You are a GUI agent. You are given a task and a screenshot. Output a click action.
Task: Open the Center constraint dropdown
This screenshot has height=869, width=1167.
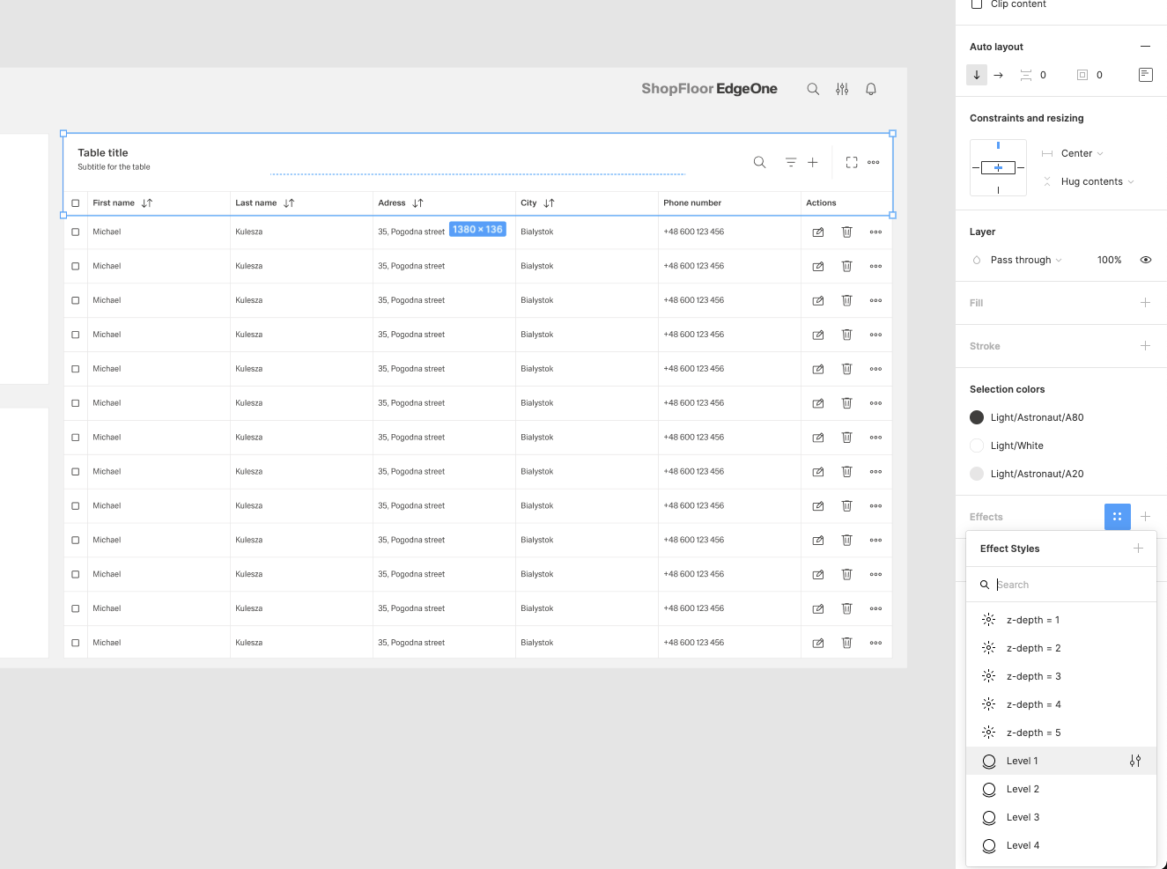[x=1082, y=153]
